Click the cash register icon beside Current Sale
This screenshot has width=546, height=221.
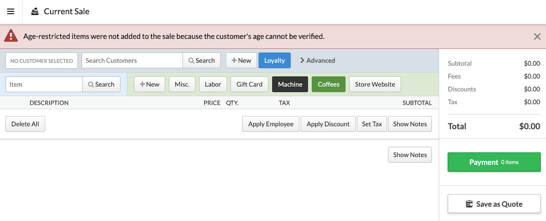(35, 11)
